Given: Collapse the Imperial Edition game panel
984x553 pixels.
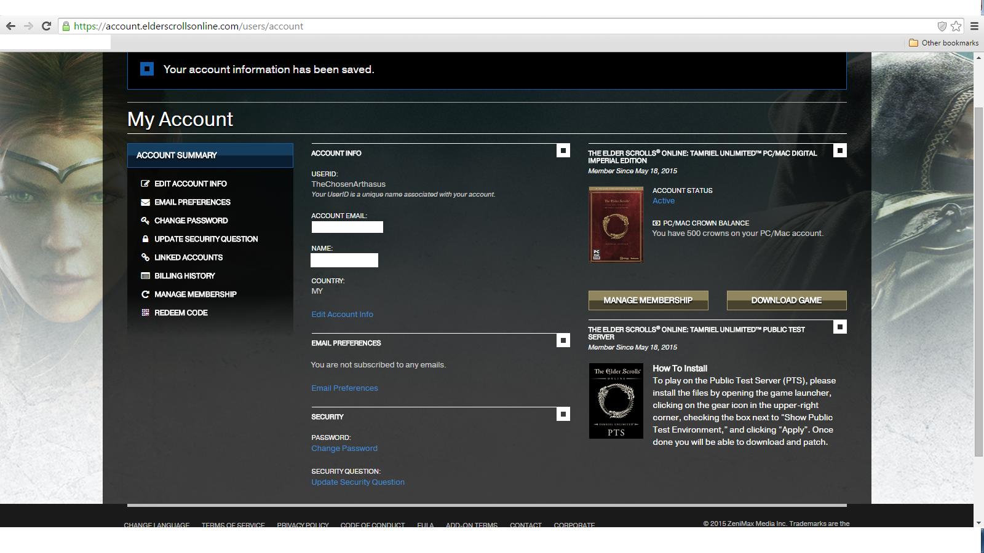Looking at the screenshot, I should tap(840, 151).
